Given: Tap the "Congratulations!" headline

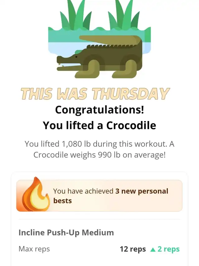Looking at the screenshot, I should coord(99,110).
